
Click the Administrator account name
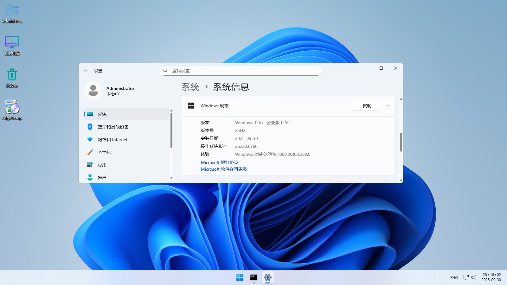[x=120, y=88]
